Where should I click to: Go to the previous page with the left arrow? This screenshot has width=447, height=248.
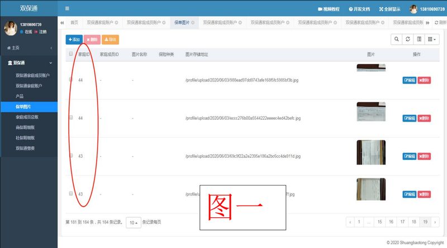[350, 222]
